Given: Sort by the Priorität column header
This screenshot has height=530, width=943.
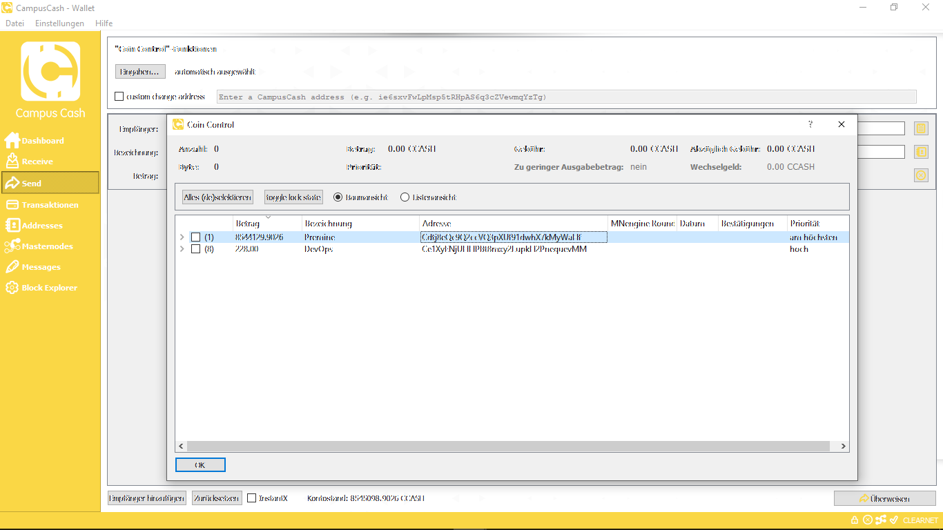Looking at the screenshot, I should 818,224.
